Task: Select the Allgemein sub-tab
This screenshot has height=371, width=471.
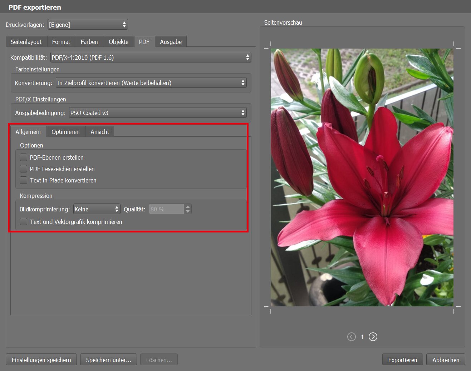Action: coord(28,132)
